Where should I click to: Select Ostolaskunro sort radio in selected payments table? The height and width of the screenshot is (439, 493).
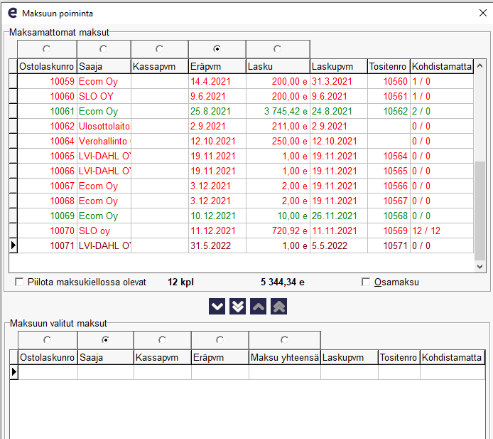[x=47, y=340]
